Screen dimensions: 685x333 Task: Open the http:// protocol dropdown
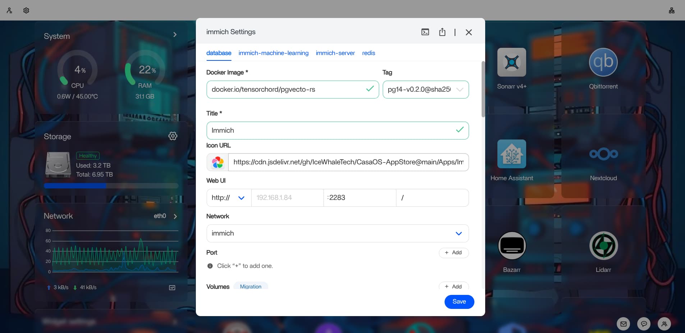229,198
